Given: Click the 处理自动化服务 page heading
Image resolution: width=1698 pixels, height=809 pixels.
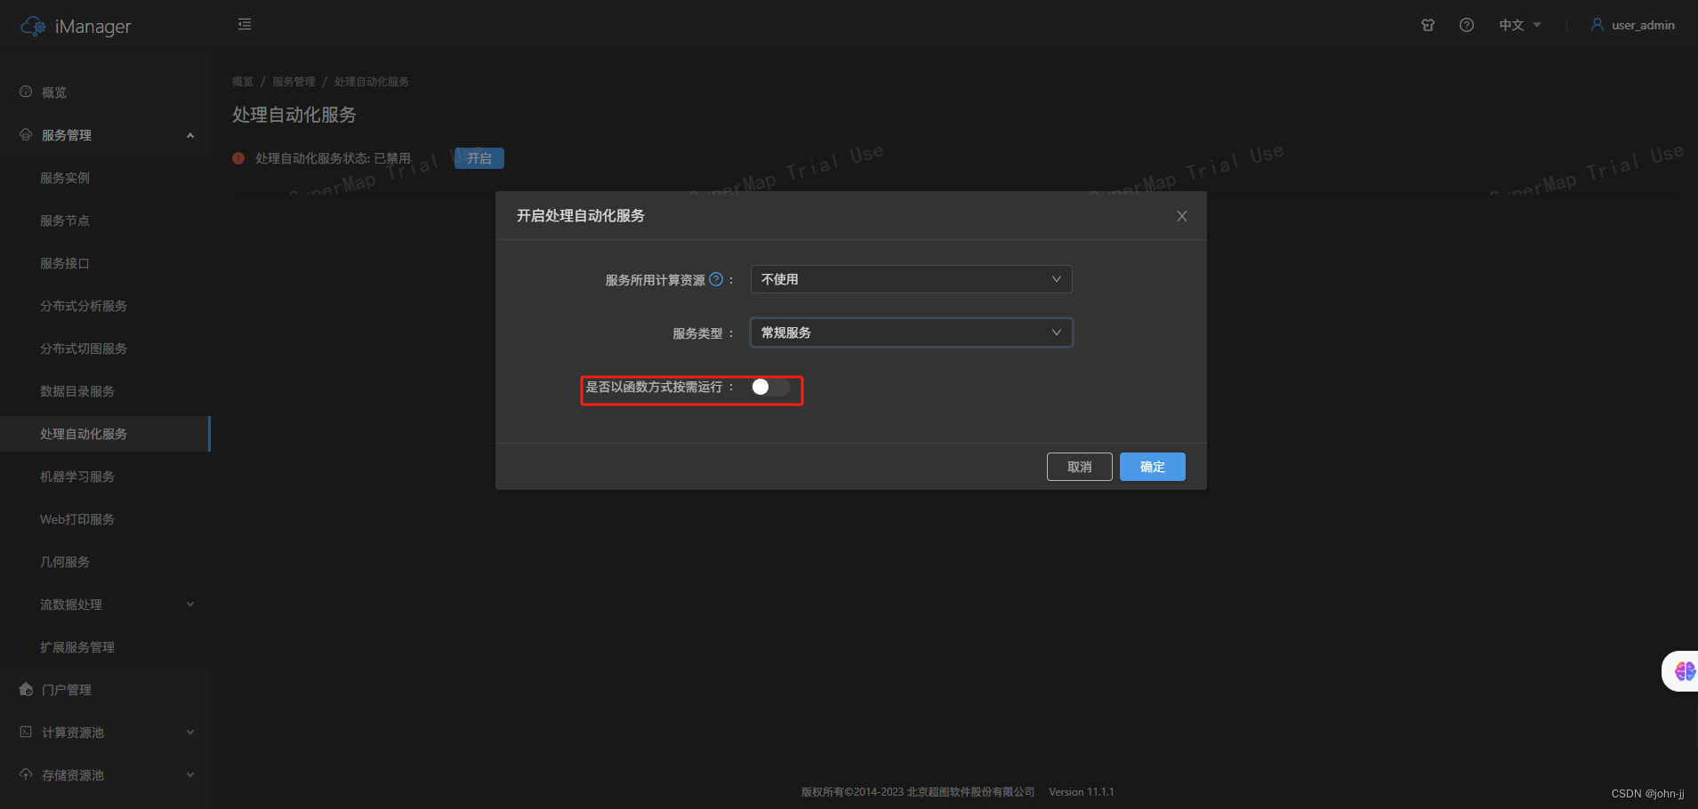Looking at the screenshot, I should click(294, 115).
